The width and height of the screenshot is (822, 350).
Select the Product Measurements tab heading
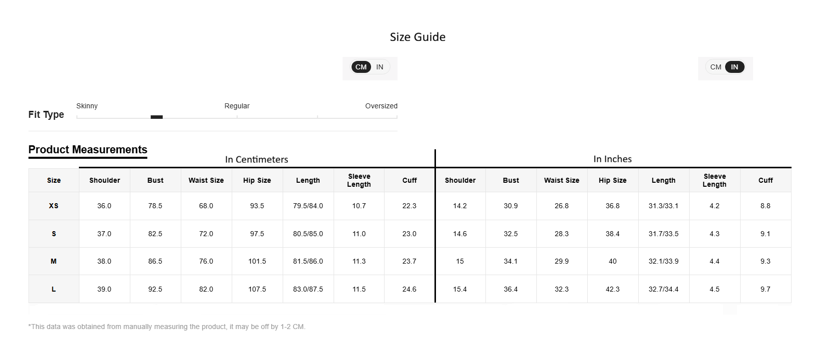[x=88, y=150]
